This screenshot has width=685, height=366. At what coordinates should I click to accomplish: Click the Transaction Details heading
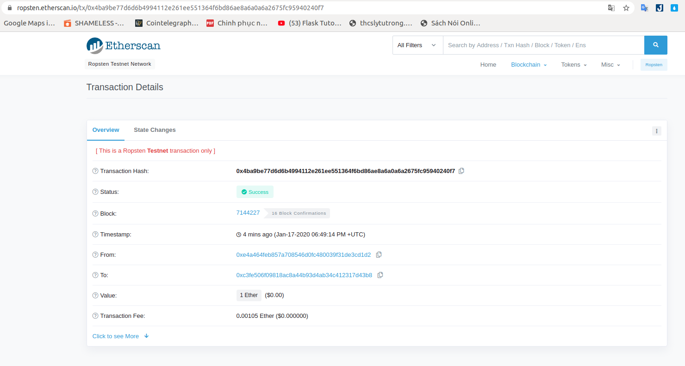[125, 87]
